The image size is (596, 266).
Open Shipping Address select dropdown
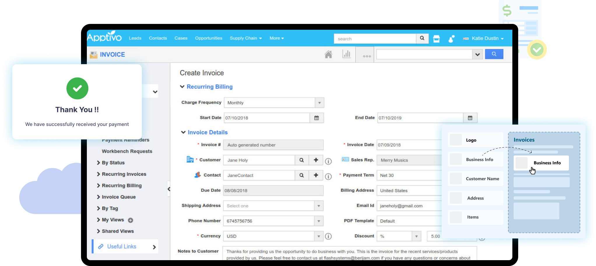click(x=319, y=206)
